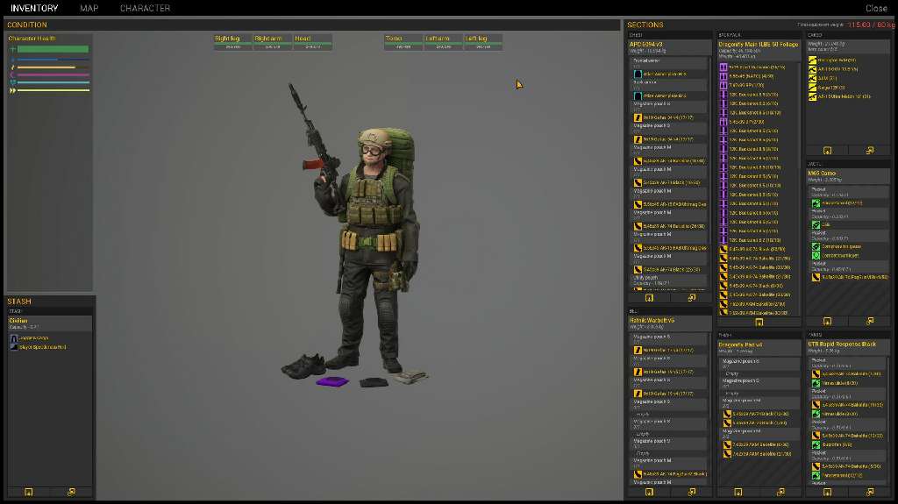
Task: Open the CHARACTER tab
Action: [145, 8]
